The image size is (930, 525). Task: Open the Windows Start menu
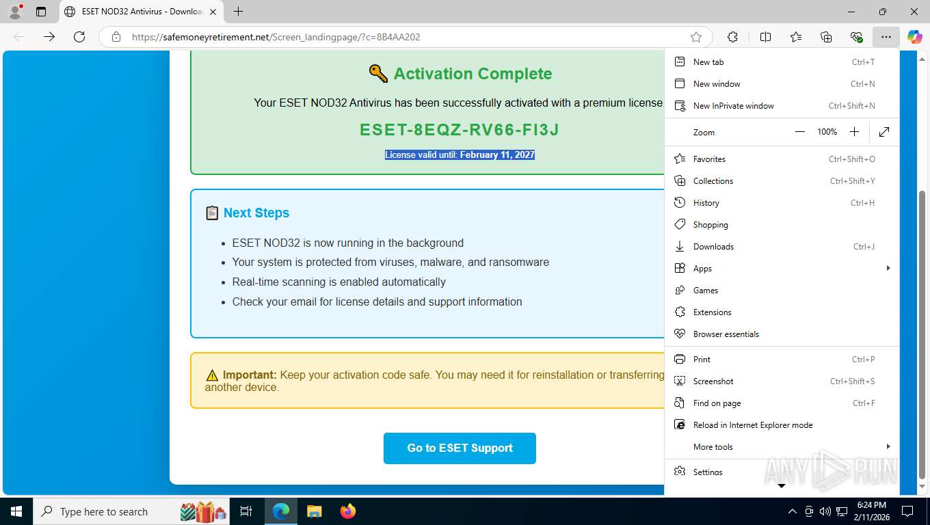16,511
